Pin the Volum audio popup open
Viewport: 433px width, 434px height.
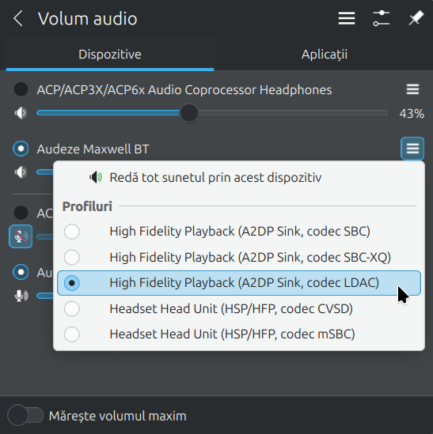(416, 18)
